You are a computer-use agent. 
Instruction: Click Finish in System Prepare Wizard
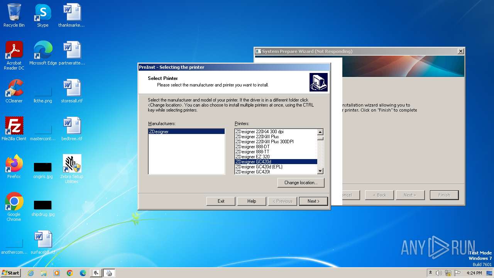(444, 195)
